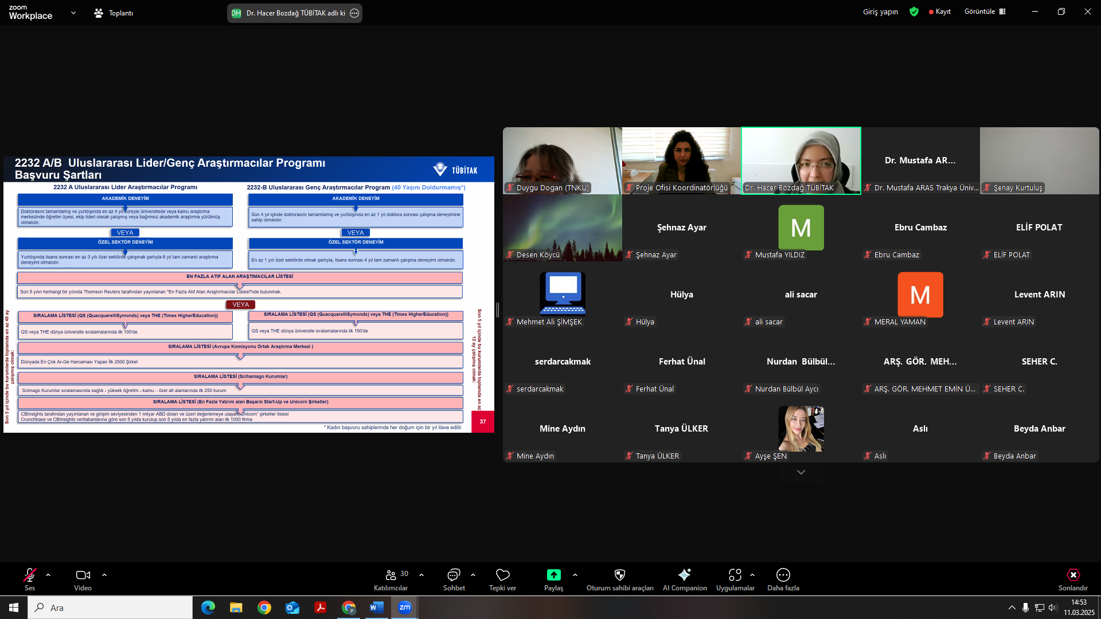Click green Paylaş share screen icon
Viewport: 1101px width, 619px height.
coord(553,575)
